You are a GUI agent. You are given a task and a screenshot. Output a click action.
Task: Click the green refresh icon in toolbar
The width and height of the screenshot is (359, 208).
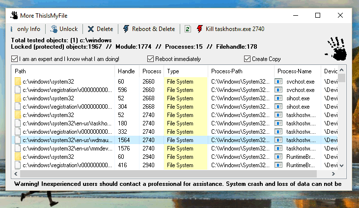pyautogui.click(x=188, y=29)
